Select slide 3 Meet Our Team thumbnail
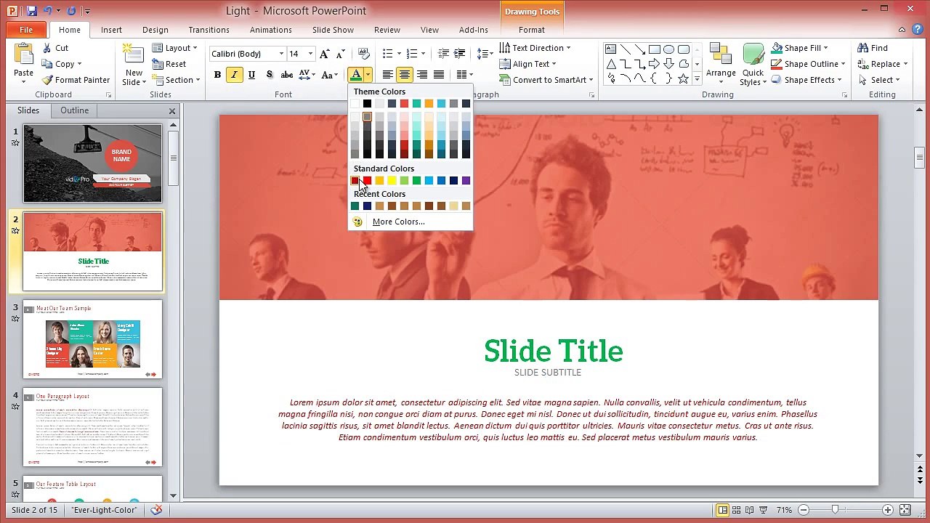This screenshot has height=523, width=930. point(93,339)
